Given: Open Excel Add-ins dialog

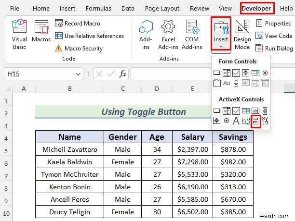Looking at the screenshot, I should 168,35.
